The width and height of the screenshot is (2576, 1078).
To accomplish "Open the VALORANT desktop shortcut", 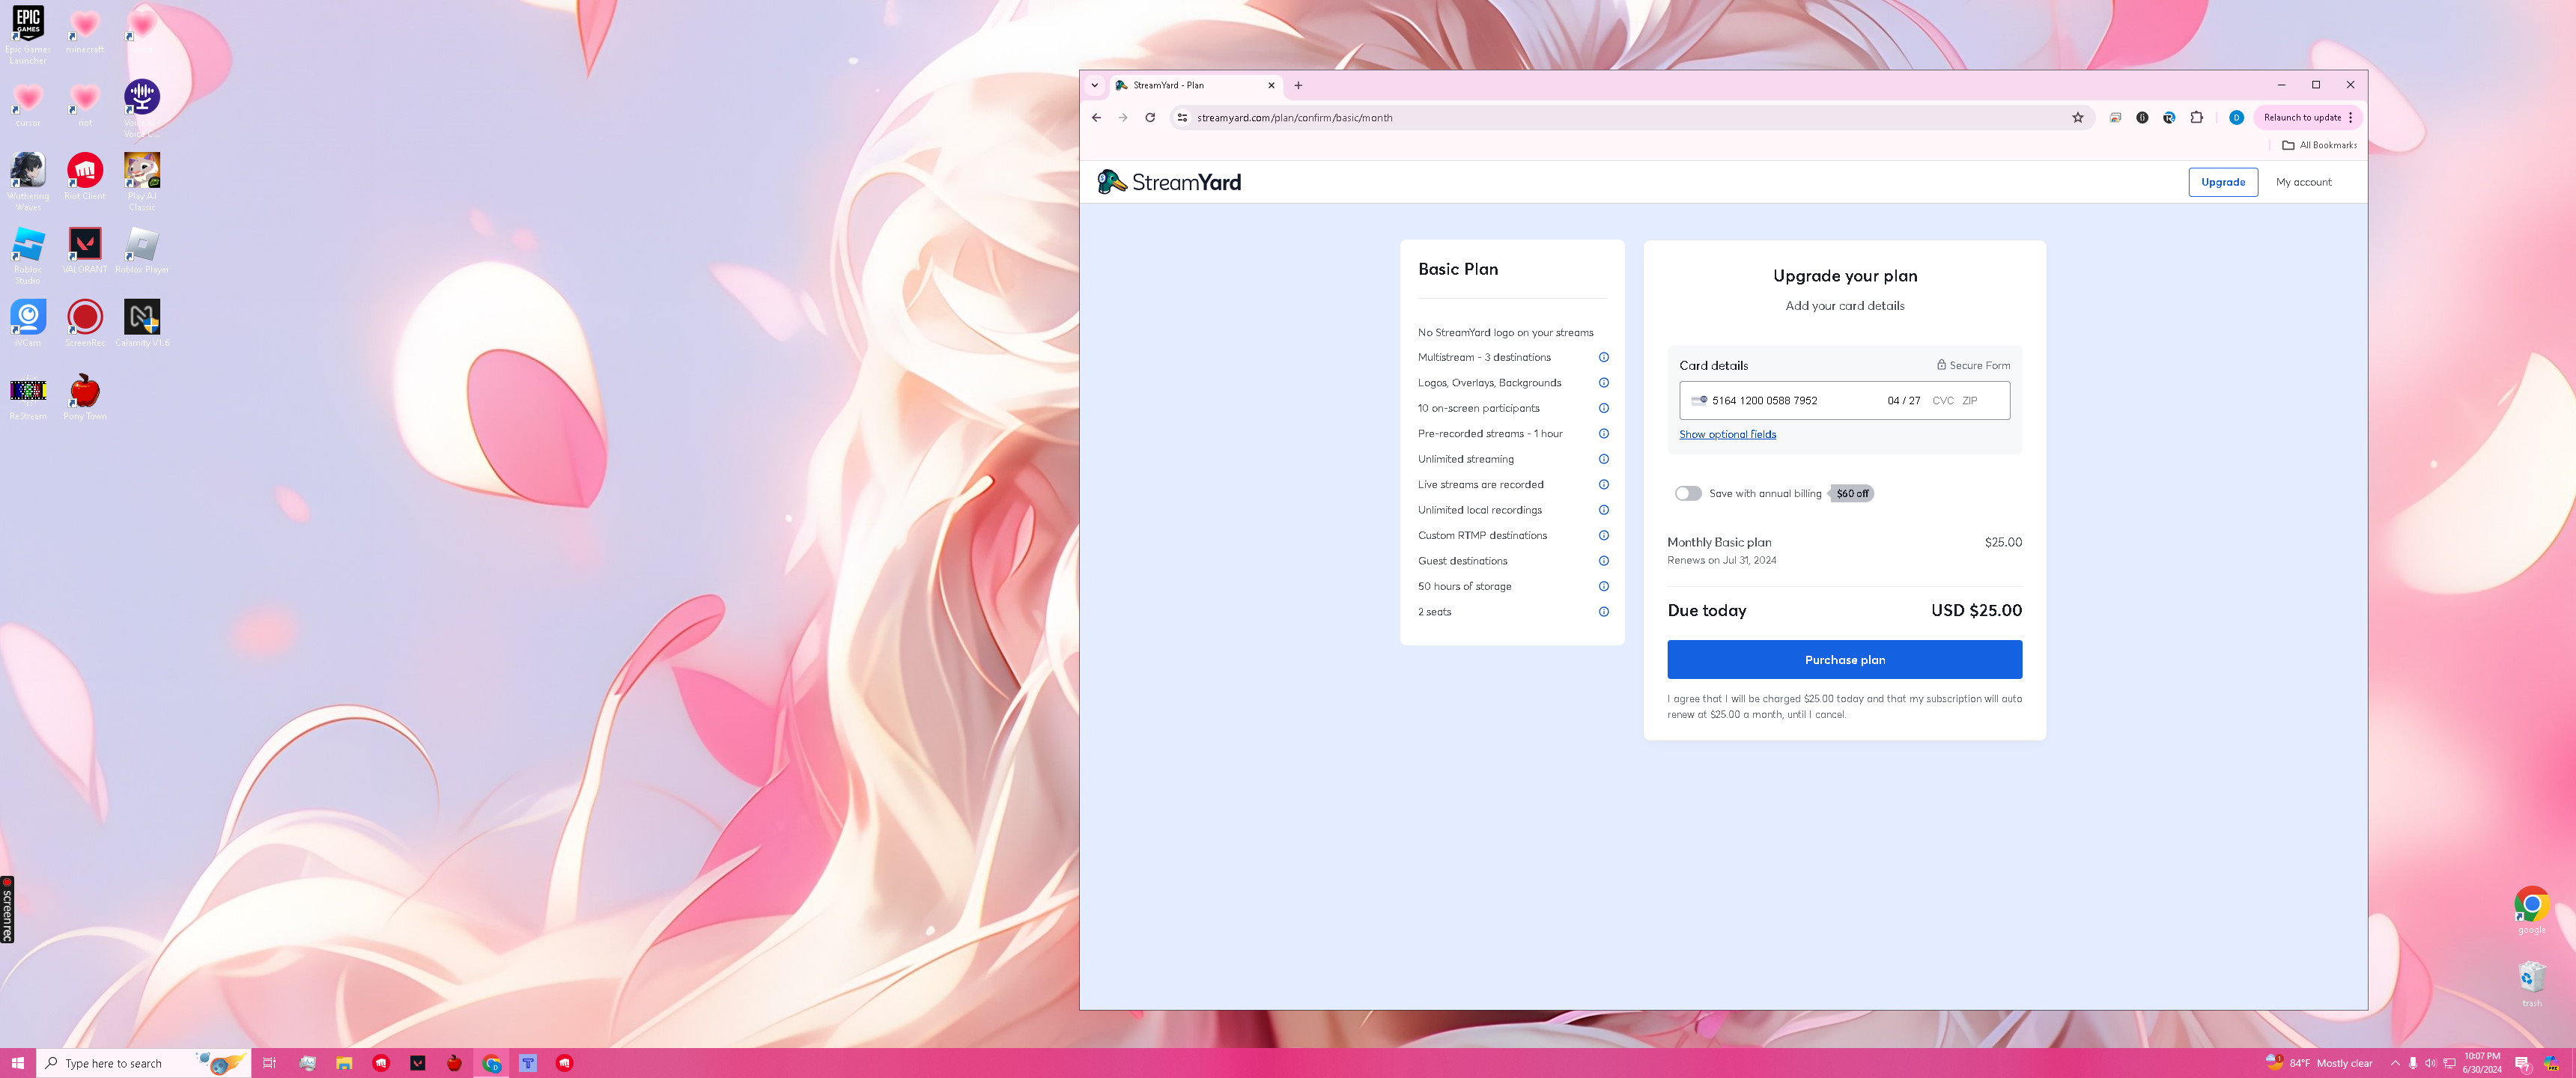I will pos(85,250).
